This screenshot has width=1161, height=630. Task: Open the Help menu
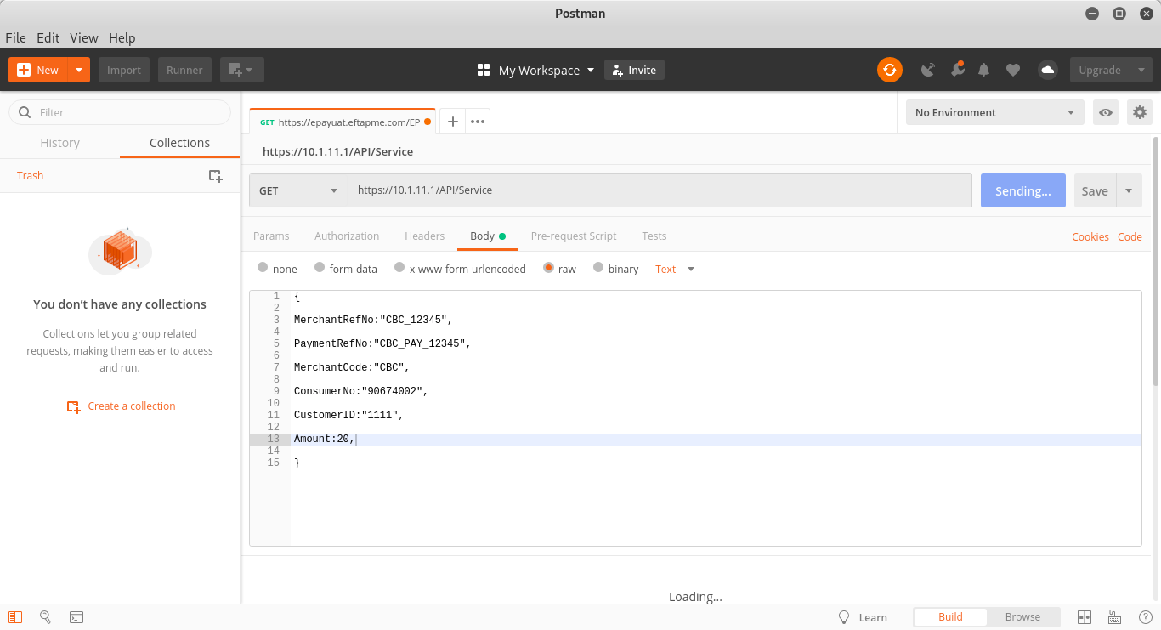coord(122,37)
